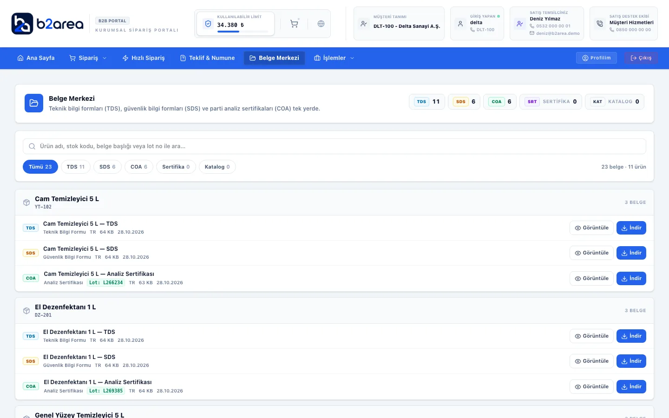Open Teklif & Numune page
669x418 pixels.
(207, 58)
